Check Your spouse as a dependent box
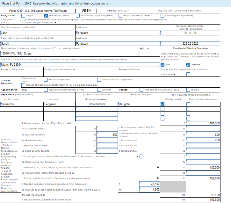 pyautogui.click(x=99, y=80)
